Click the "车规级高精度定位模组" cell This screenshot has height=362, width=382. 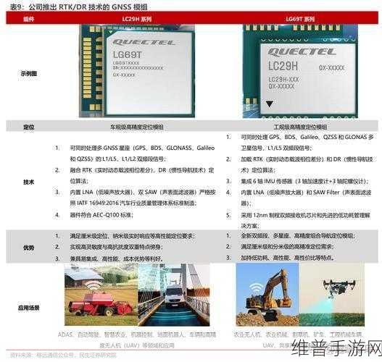(x=137, y=127)
